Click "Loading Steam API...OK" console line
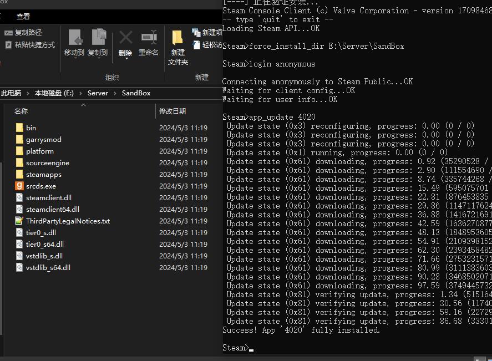This screenshot has height=361, width=492. tap(271, 28)
